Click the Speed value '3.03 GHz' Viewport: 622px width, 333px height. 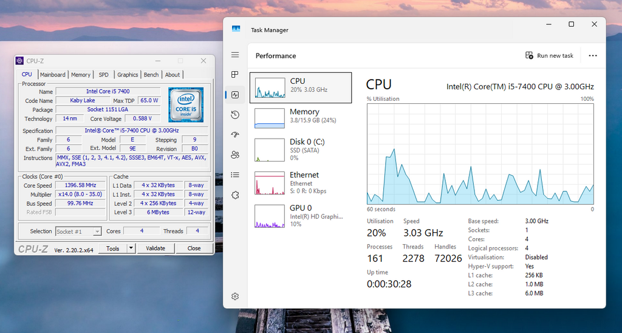(423, 233)
